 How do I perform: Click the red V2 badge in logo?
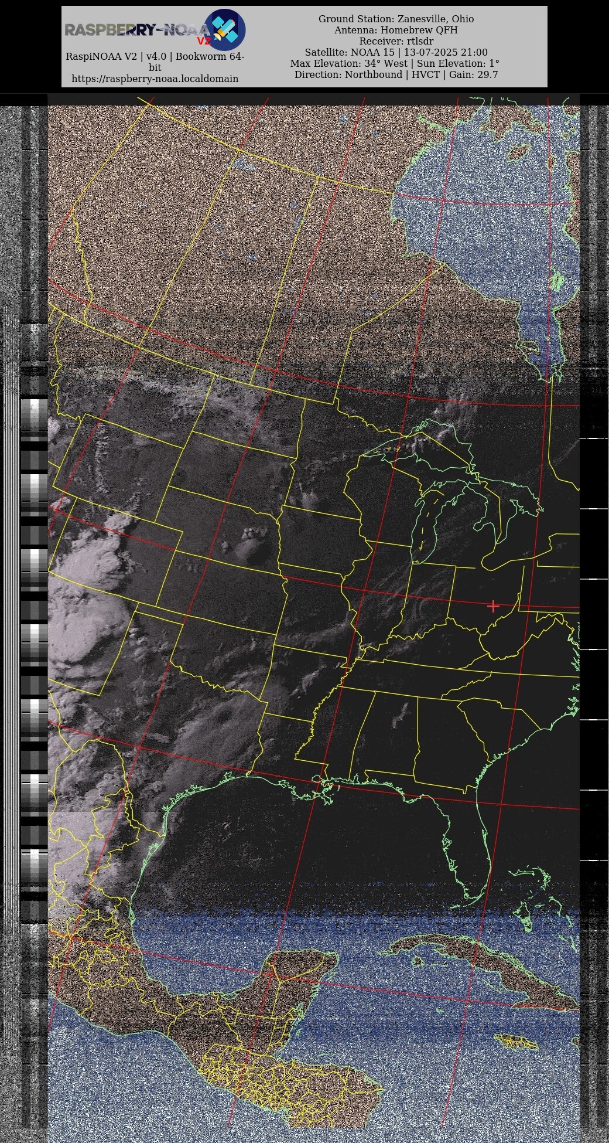[203, 41]
